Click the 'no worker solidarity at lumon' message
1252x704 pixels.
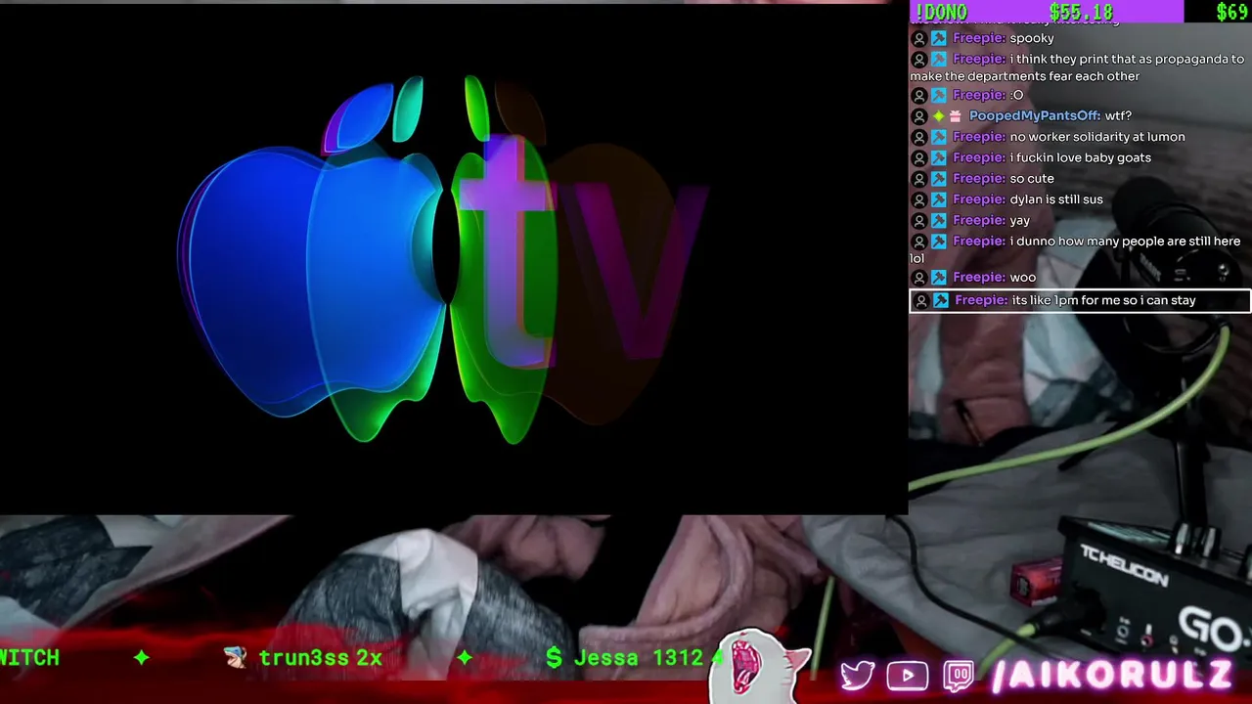1097,137
